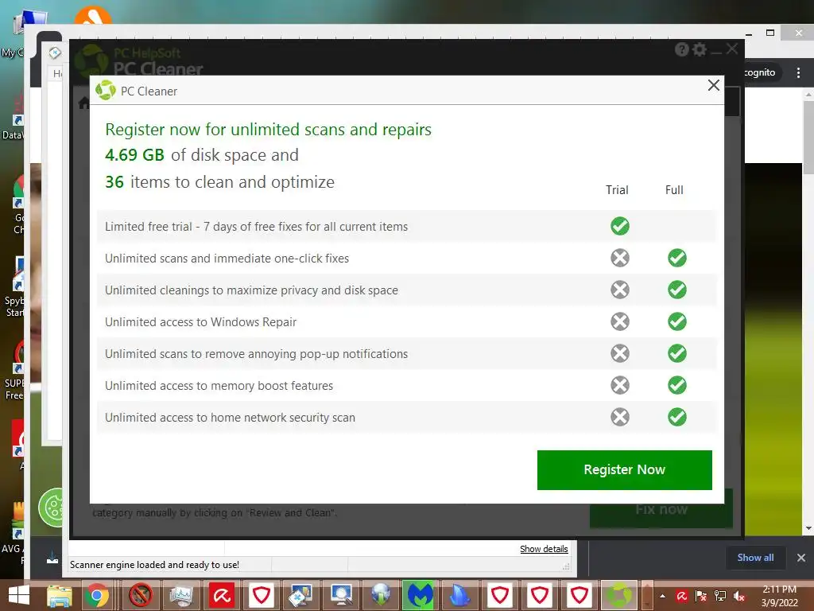Close the PC Cleaner registration dialog

point(714,85)
